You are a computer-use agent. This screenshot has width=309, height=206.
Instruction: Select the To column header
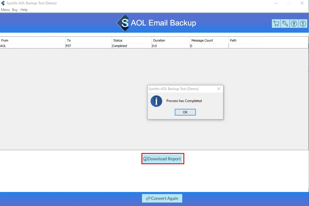pyautogui.click(x=89, y=40)
